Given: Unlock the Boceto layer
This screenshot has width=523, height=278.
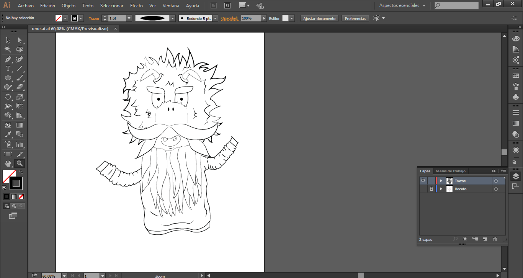Looking at the screenshot, I should (431, 189).
